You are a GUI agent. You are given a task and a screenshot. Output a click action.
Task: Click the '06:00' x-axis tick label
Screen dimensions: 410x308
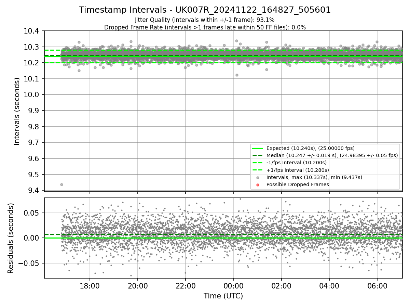click(377, 286)
